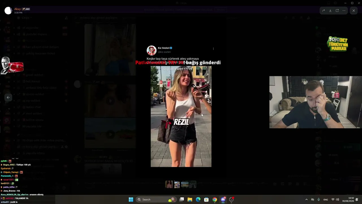Open Microsoft Store from the taskbar

pos(206,199)
